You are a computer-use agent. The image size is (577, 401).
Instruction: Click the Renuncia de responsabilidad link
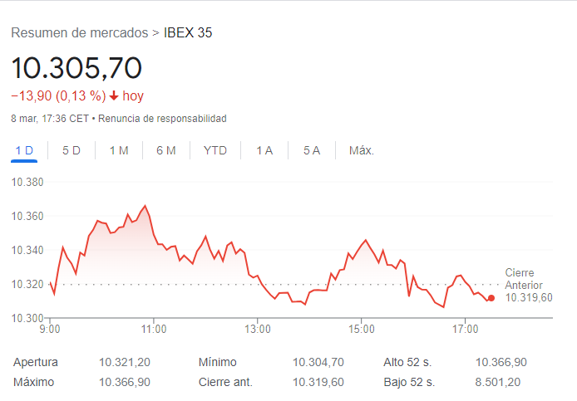tap(162, 119)
